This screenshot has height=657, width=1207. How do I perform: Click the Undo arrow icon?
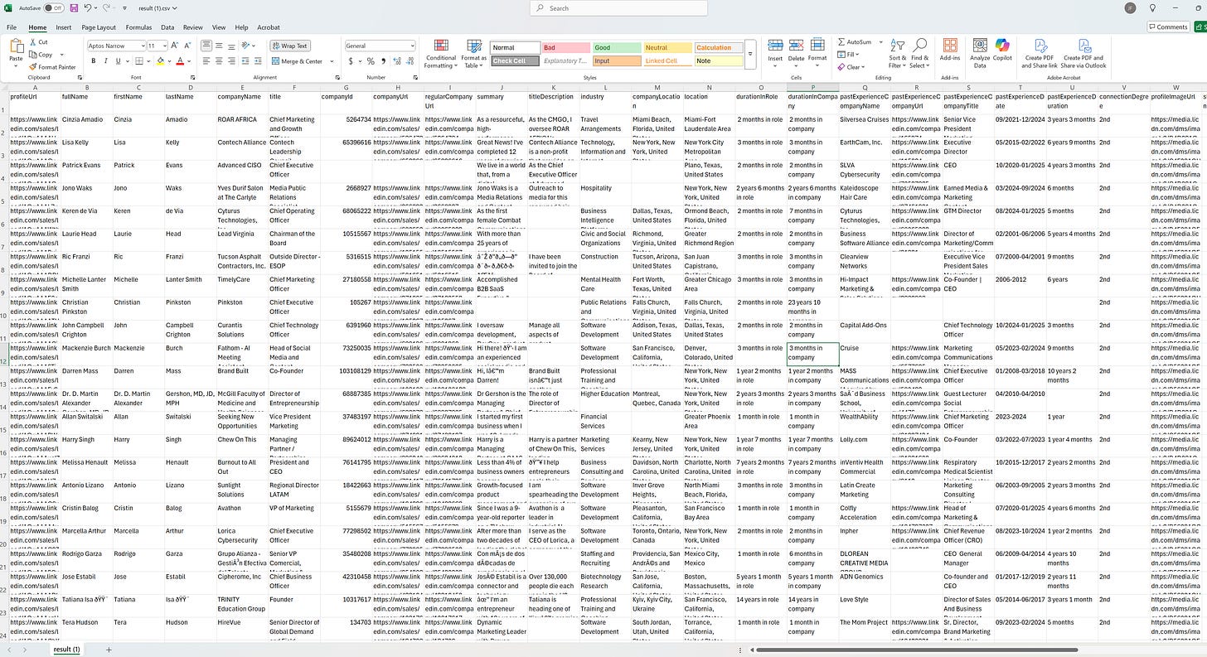point(88,7)
